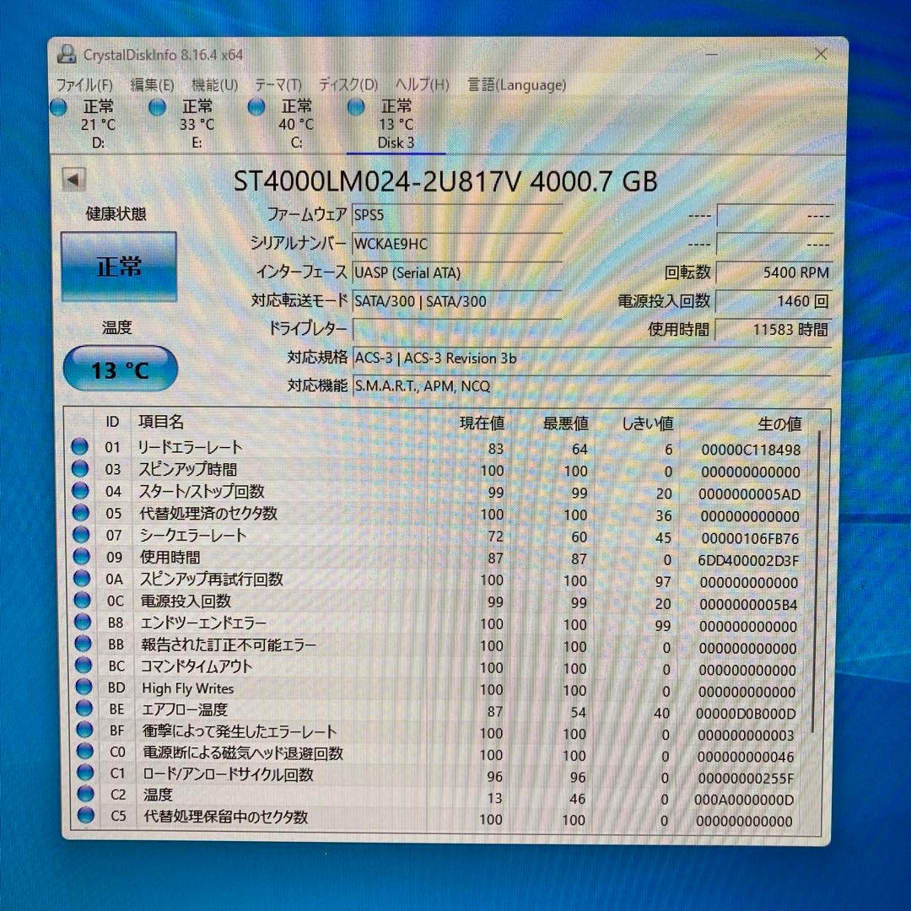
Task: Click the ID column header
Action: 112,422
